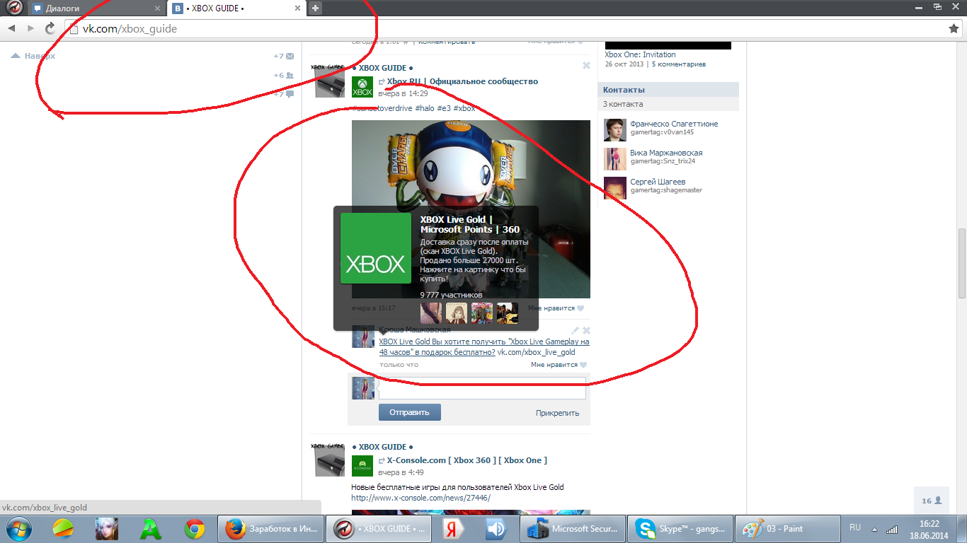The width and height of the screenshot is (967, 543).
Task: Open the browser main menu logo
Action: pyautogui.click(x=15, y=8)
